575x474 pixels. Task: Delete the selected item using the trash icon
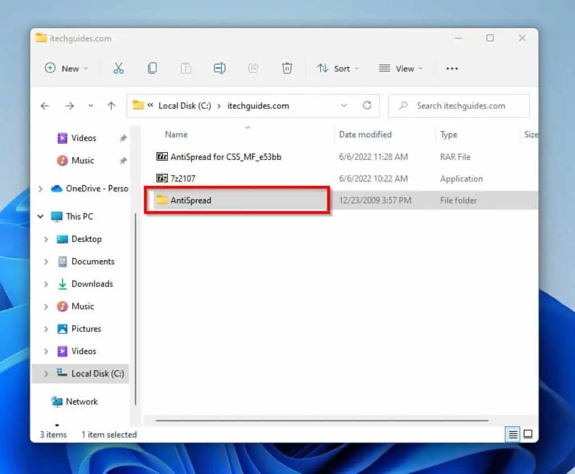pyautogui.click(x=287, y=68)
